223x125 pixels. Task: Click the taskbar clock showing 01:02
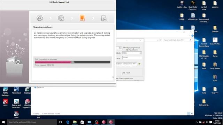click(x=217, y=122)
